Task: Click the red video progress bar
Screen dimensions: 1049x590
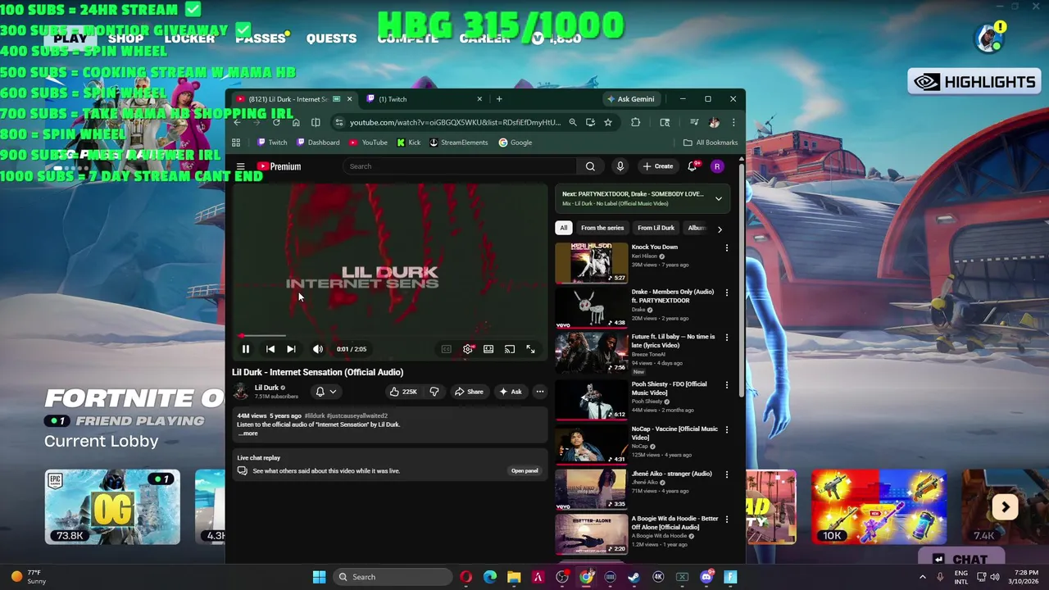Action: [389, 335]
